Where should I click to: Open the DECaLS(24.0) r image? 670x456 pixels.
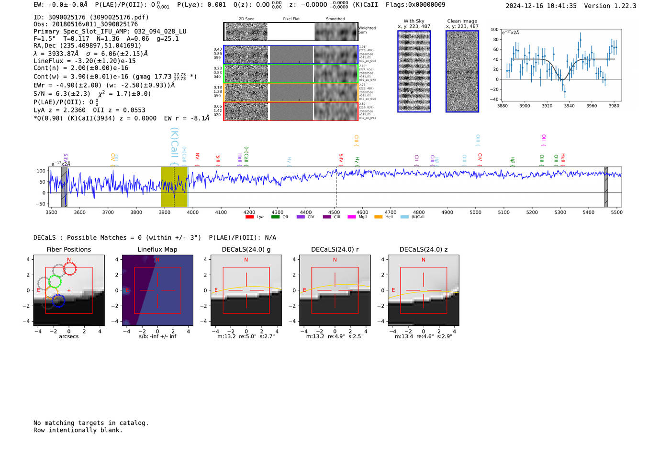(x=335, y=290)
